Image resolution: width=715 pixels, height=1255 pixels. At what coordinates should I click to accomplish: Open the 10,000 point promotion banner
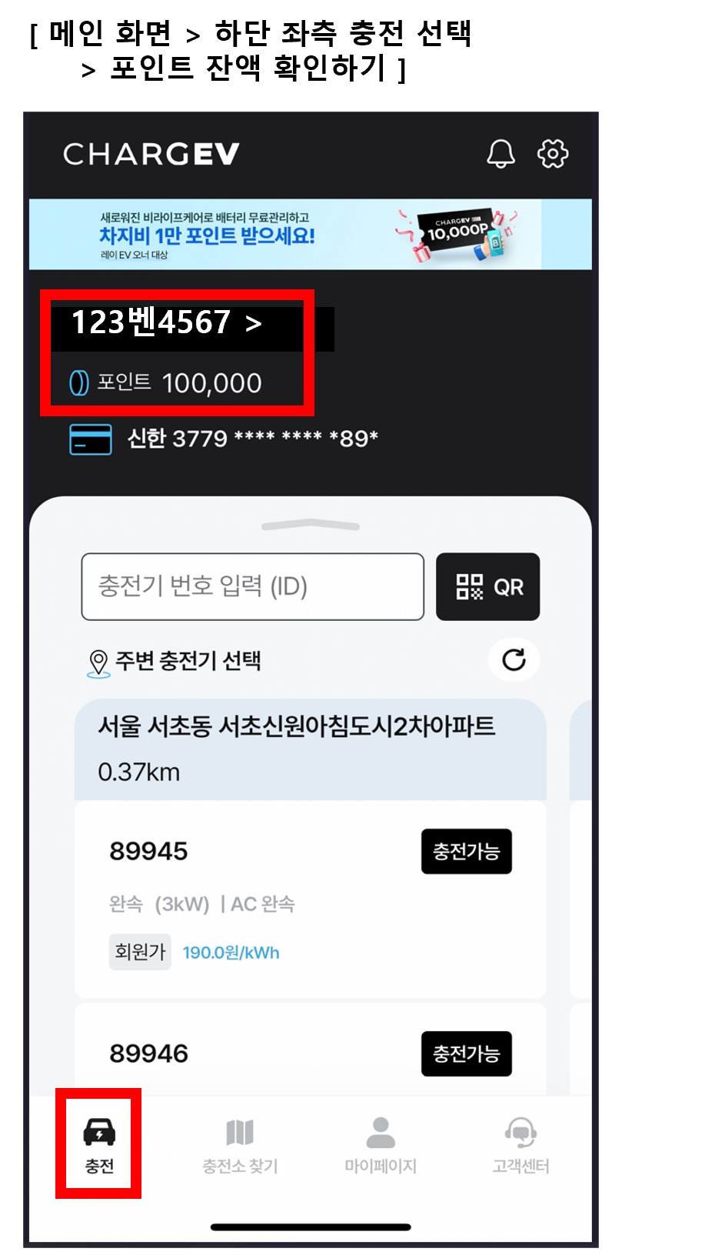[x=311, y=234]
